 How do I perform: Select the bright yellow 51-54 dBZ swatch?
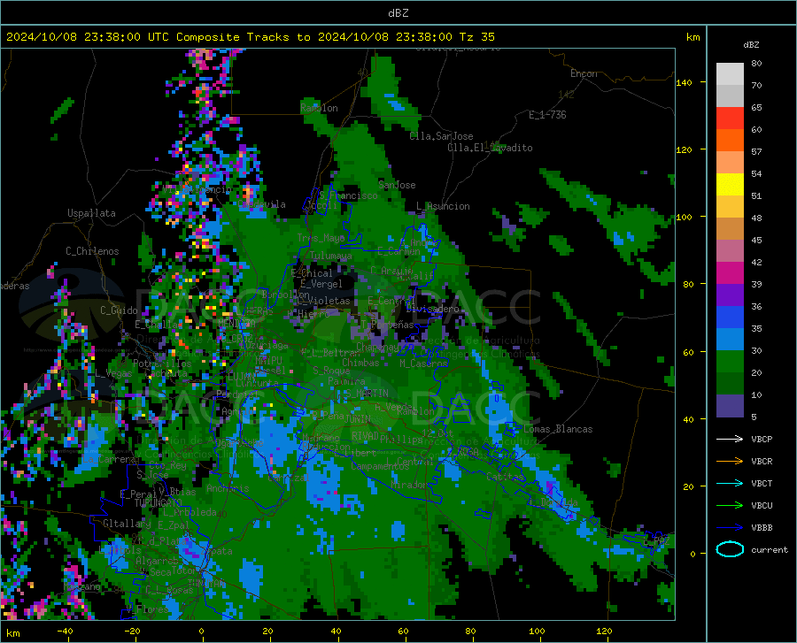pyautogui.click(x=730, y=185)
